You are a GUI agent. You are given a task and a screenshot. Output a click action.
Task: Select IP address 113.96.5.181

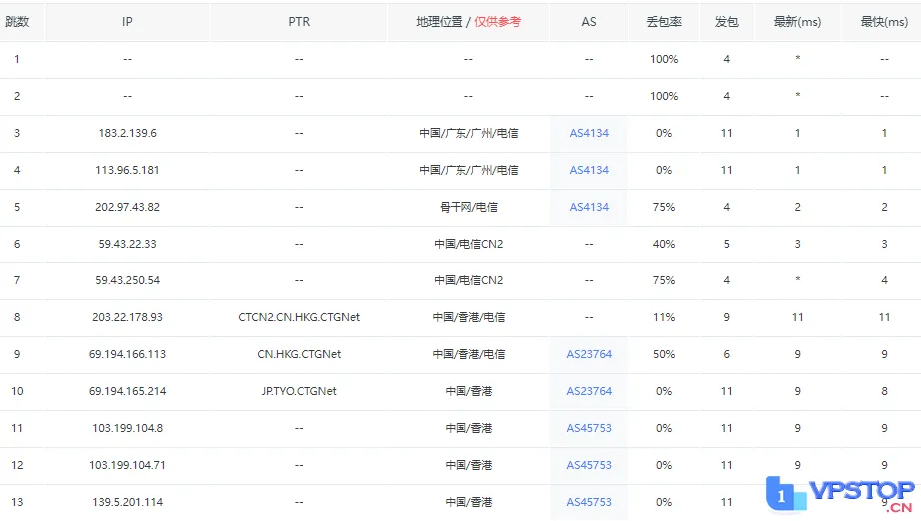pyautogui.click(x=128, y=170)
